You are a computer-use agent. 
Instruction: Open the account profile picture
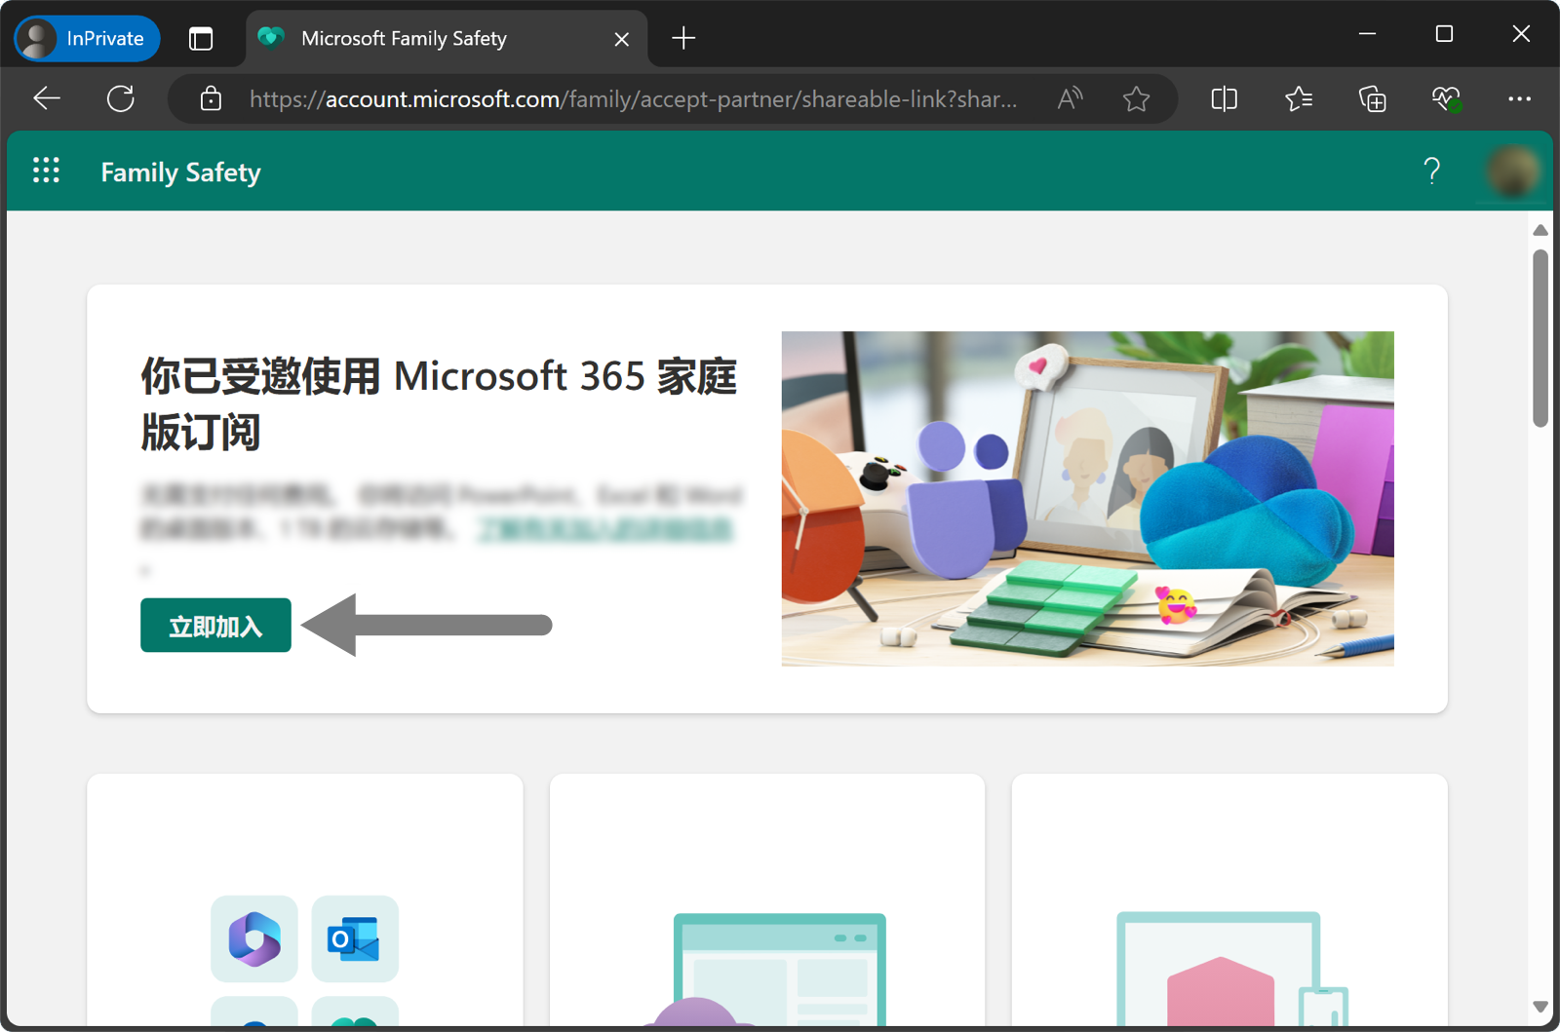pyautogui.click(x=1513, y=172)
